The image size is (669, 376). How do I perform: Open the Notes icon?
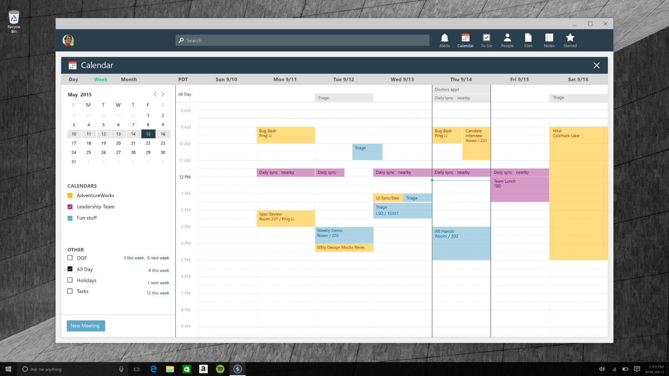[x=549, y=40]
